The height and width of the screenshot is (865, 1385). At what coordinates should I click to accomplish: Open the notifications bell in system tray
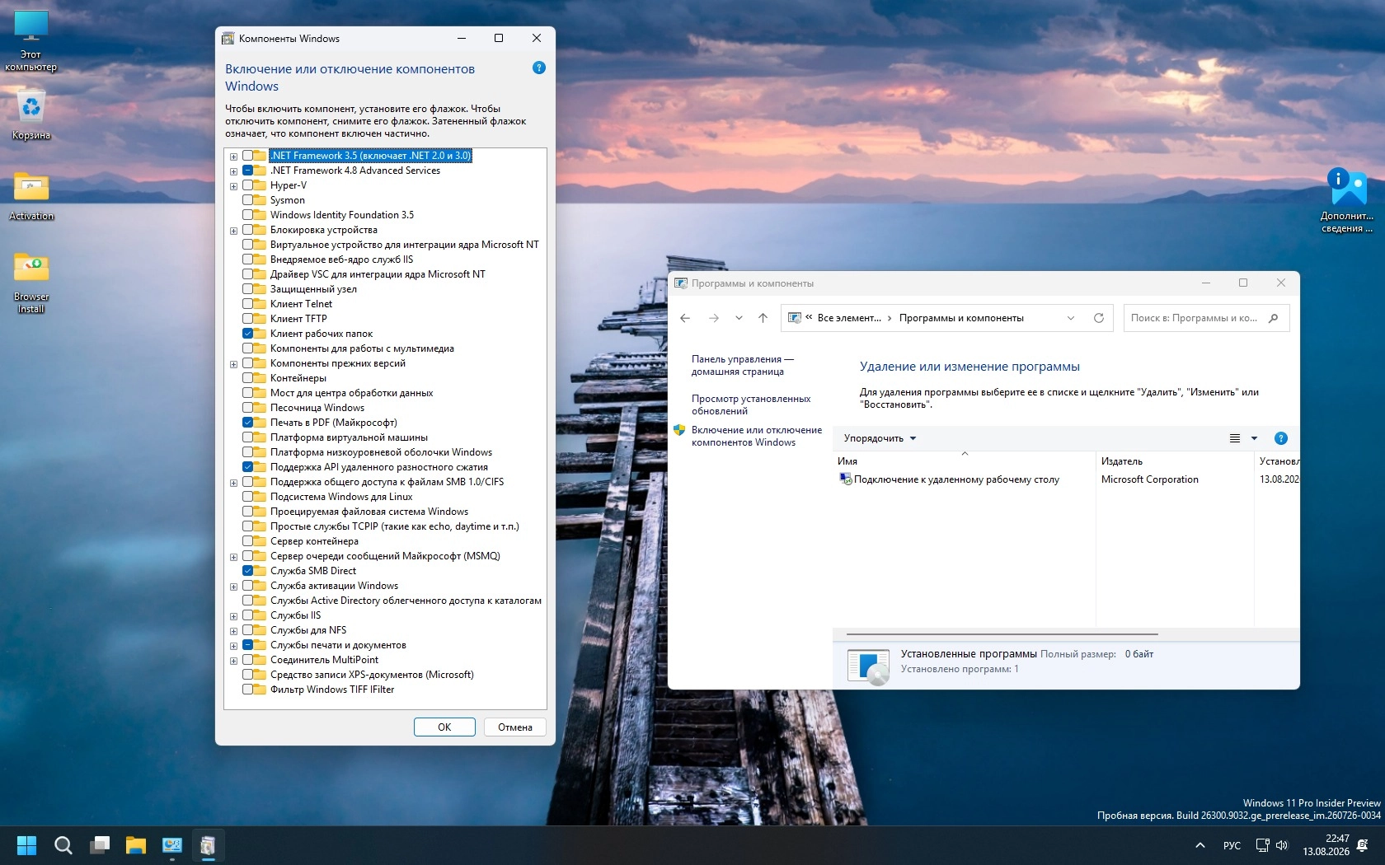(x=1363, y=845)
